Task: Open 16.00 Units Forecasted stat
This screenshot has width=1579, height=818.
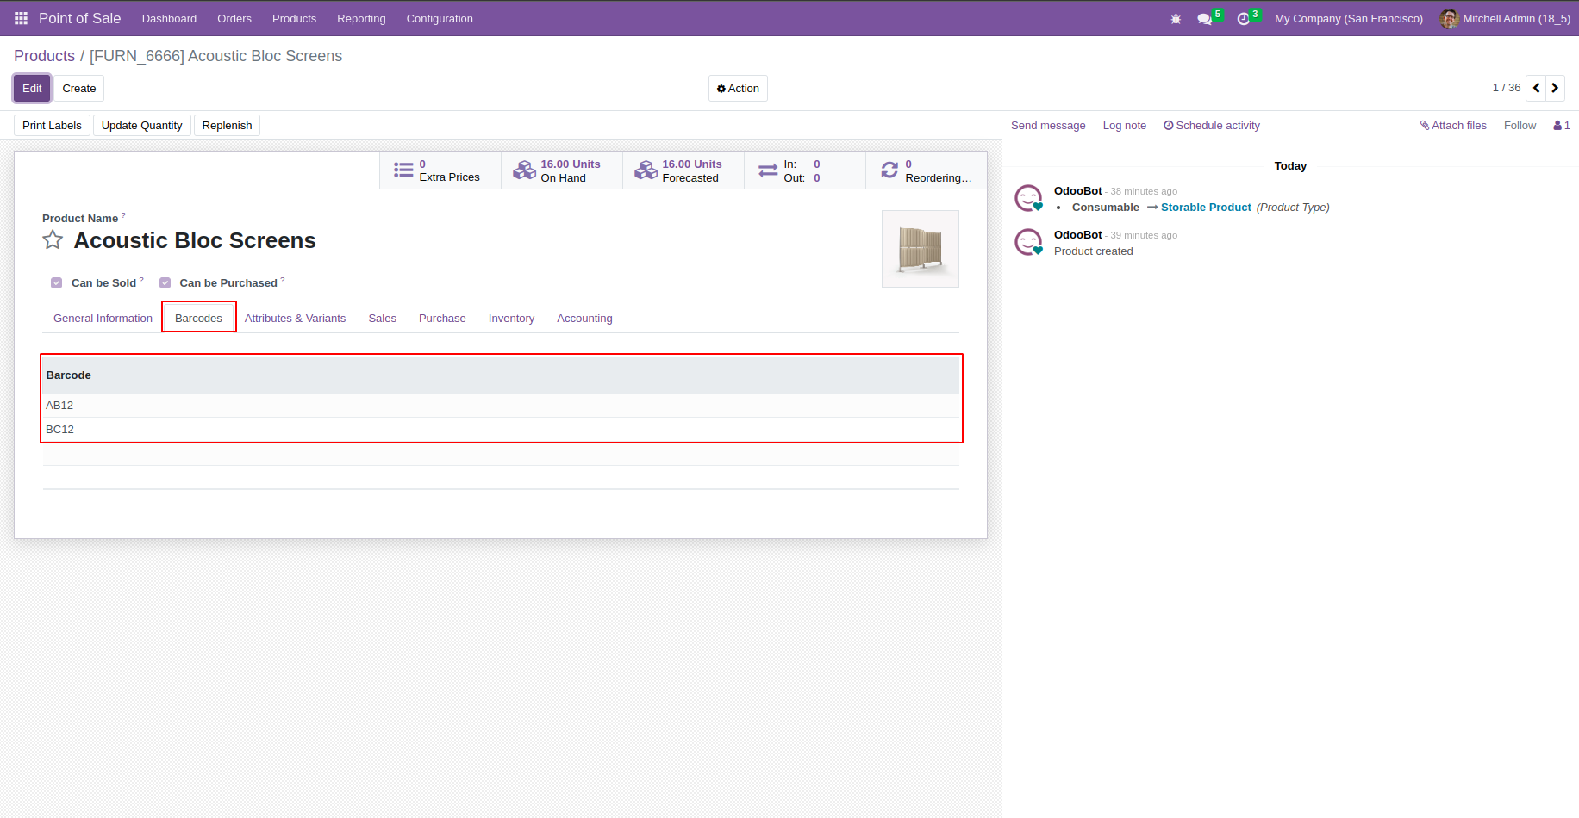Action: click(x=683, y=170)
